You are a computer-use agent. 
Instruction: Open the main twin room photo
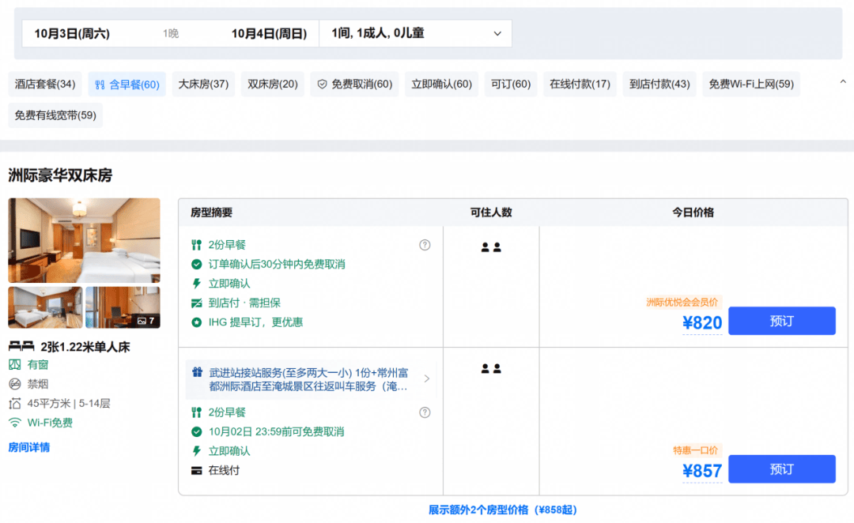tap(85, 240)
